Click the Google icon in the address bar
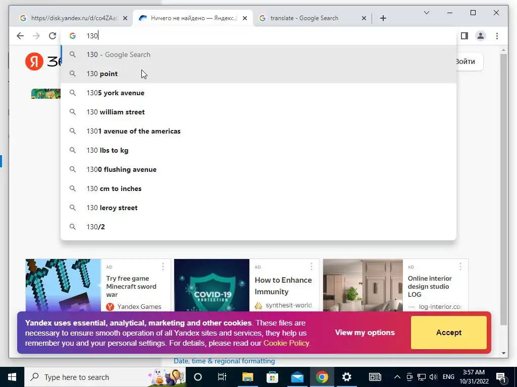Image resolution: width=517 pixels, height=387 pixels. tap(73, 36)
